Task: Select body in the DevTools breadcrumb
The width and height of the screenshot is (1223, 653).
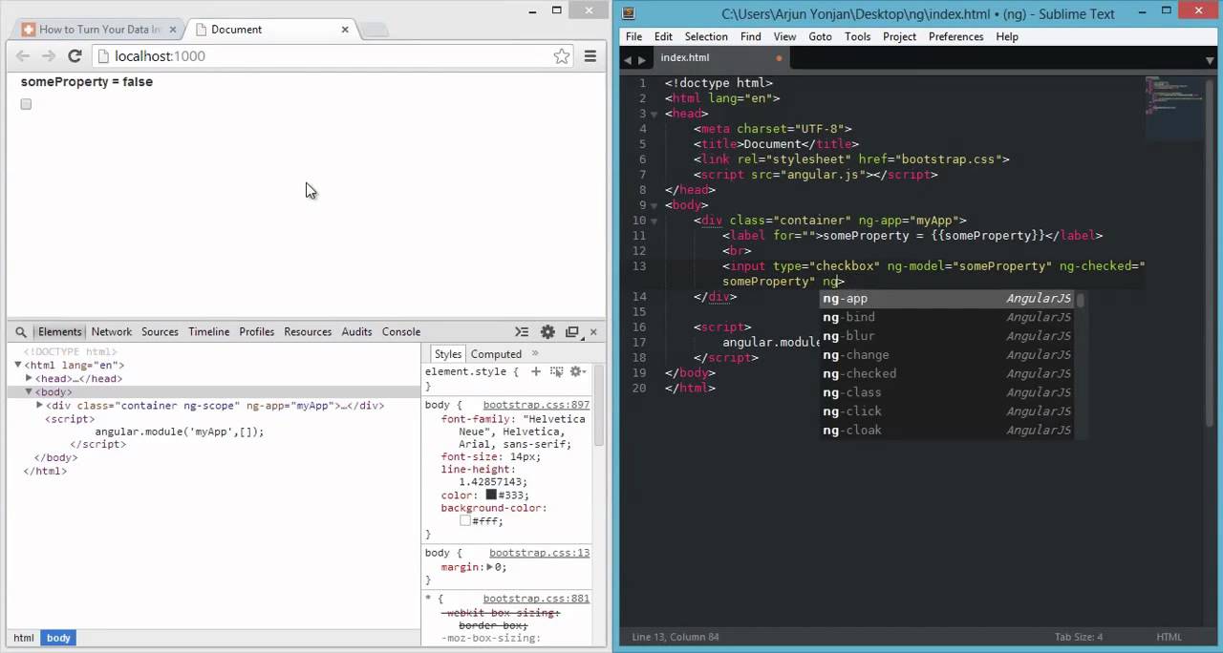Action: point(58,638)
